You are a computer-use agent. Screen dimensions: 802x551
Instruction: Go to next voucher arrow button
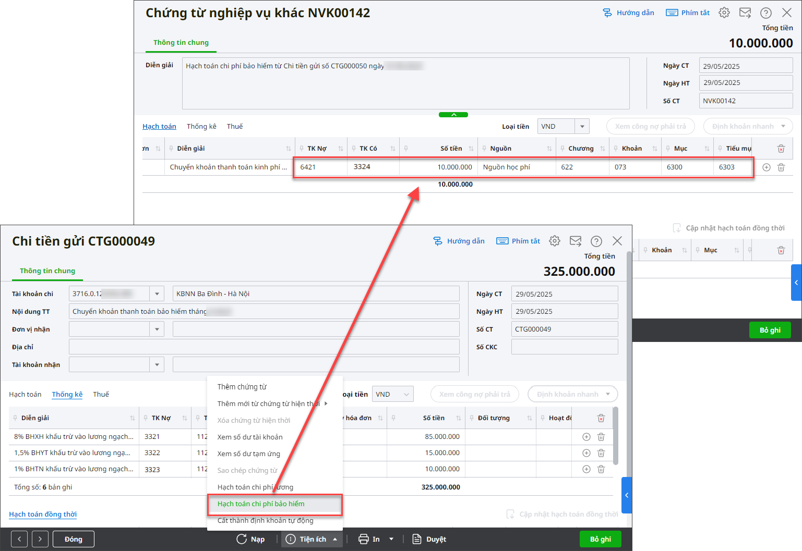coord(40,539)
